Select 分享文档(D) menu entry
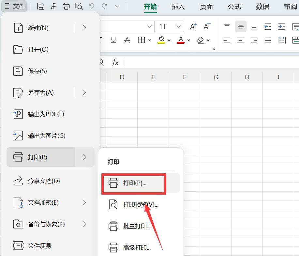 [51, 181]
